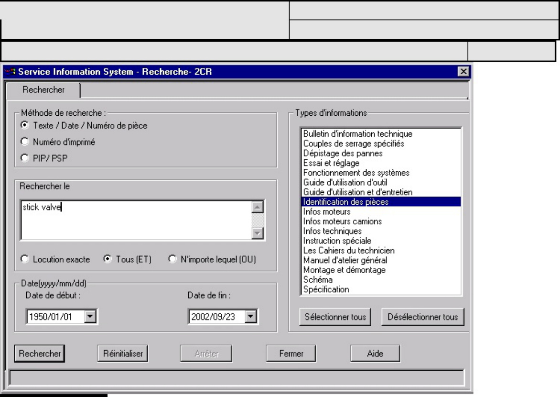
Task: Click the Désélectionner tous button
Action: pos(423,317)
